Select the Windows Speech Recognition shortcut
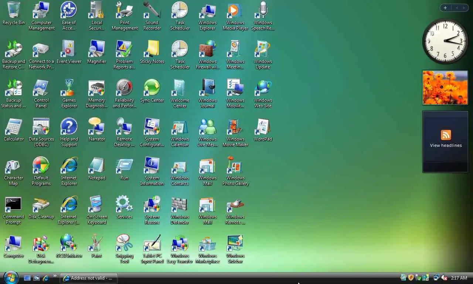Screen dimensions: 473x284 [263, 16]
